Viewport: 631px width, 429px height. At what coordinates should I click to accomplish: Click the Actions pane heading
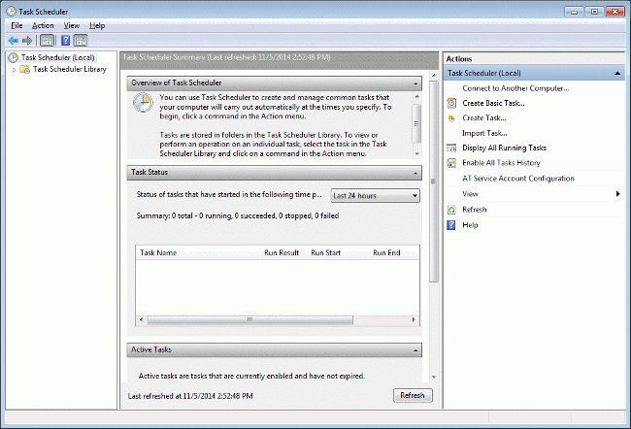coord(459,59)
